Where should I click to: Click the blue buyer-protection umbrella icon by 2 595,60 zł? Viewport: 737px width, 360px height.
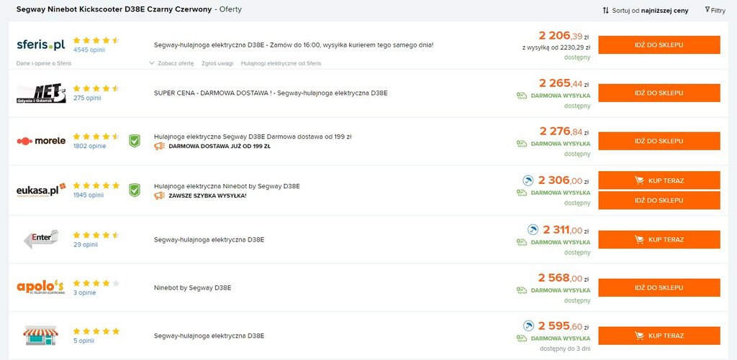coord(528,326)
